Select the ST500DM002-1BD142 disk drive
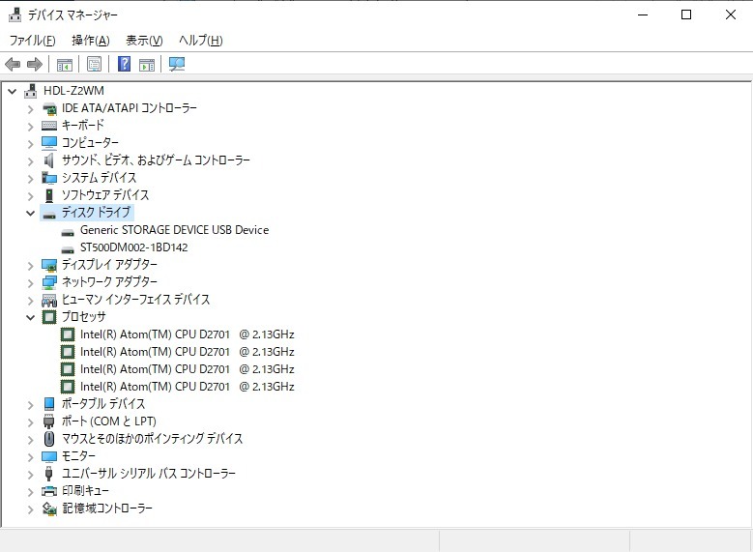The width and height of the screenshot is (753, 552). (134, 247)
